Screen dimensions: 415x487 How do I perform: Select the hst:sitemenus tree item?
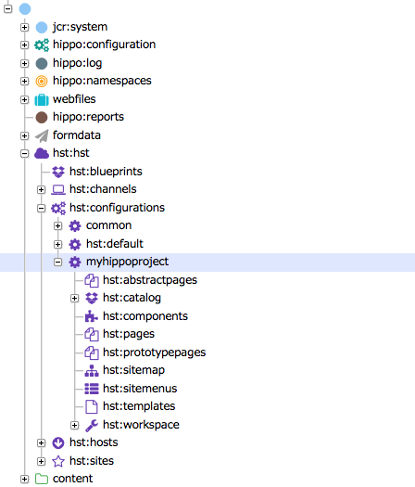140,389
